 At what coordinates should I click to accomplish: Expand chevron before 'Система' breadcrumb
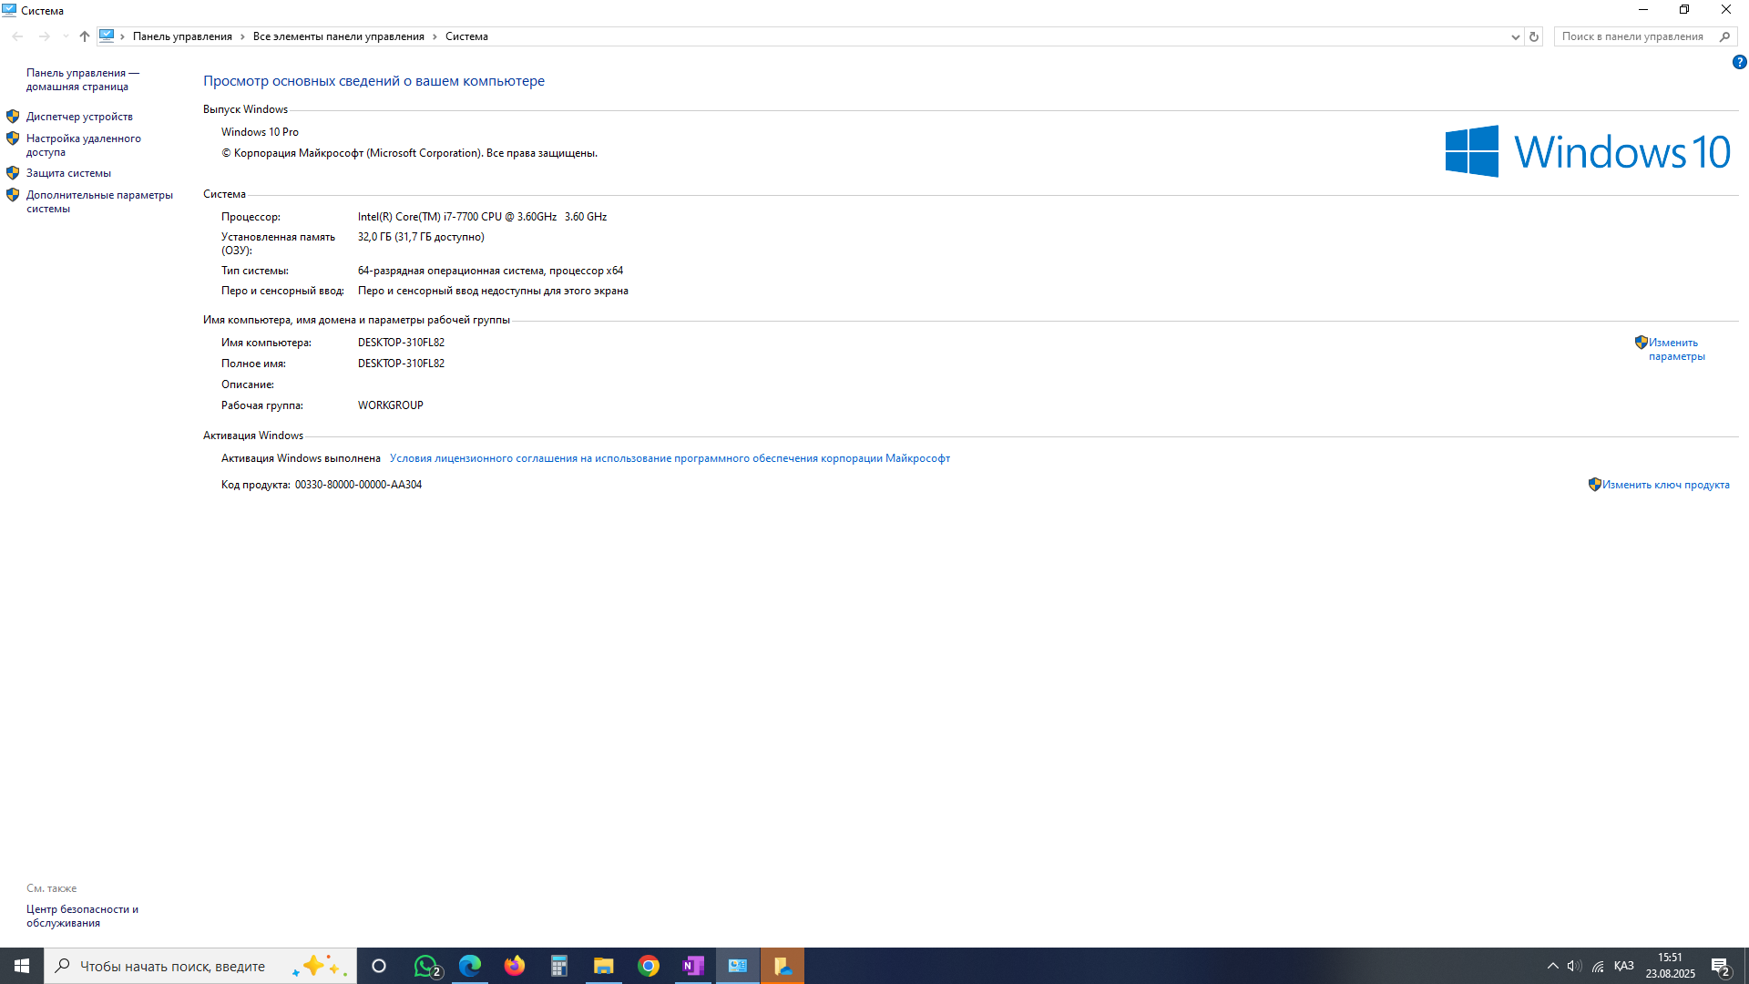[435, 36]
